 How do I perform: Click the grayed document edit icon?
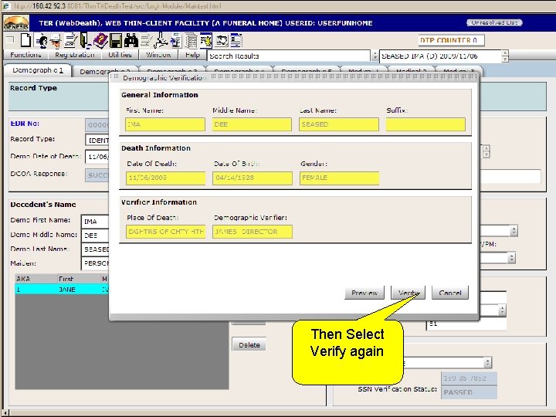pos(146,40)
